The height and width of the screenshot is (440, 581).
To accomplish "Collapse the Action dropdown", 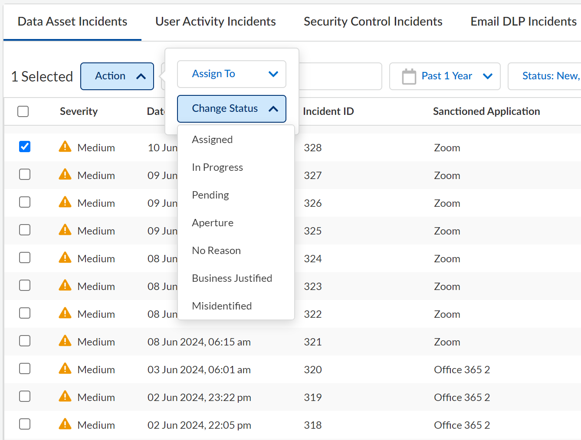I will [x=117, y=76].
